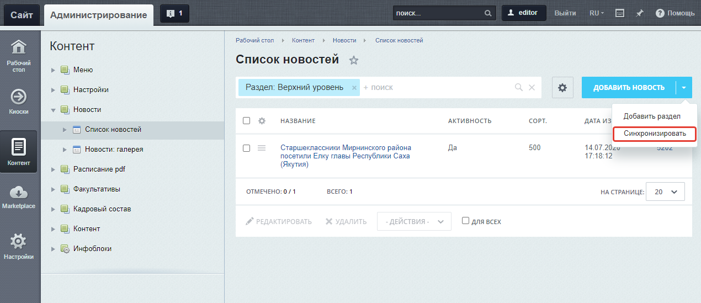Click the search magnifier in top bar
701x303 pixels.
click(x=488, y=13)
